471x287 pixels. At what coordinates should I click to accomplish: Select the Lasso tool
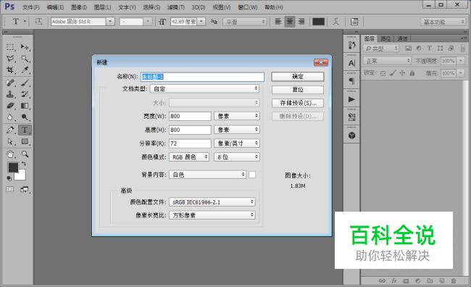[x=10, y=59]
